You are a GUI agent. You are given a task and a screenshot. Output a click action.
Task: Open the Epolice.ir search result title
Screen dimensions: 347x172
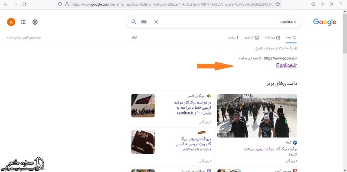pyautogui.click(x=286, y=65)
